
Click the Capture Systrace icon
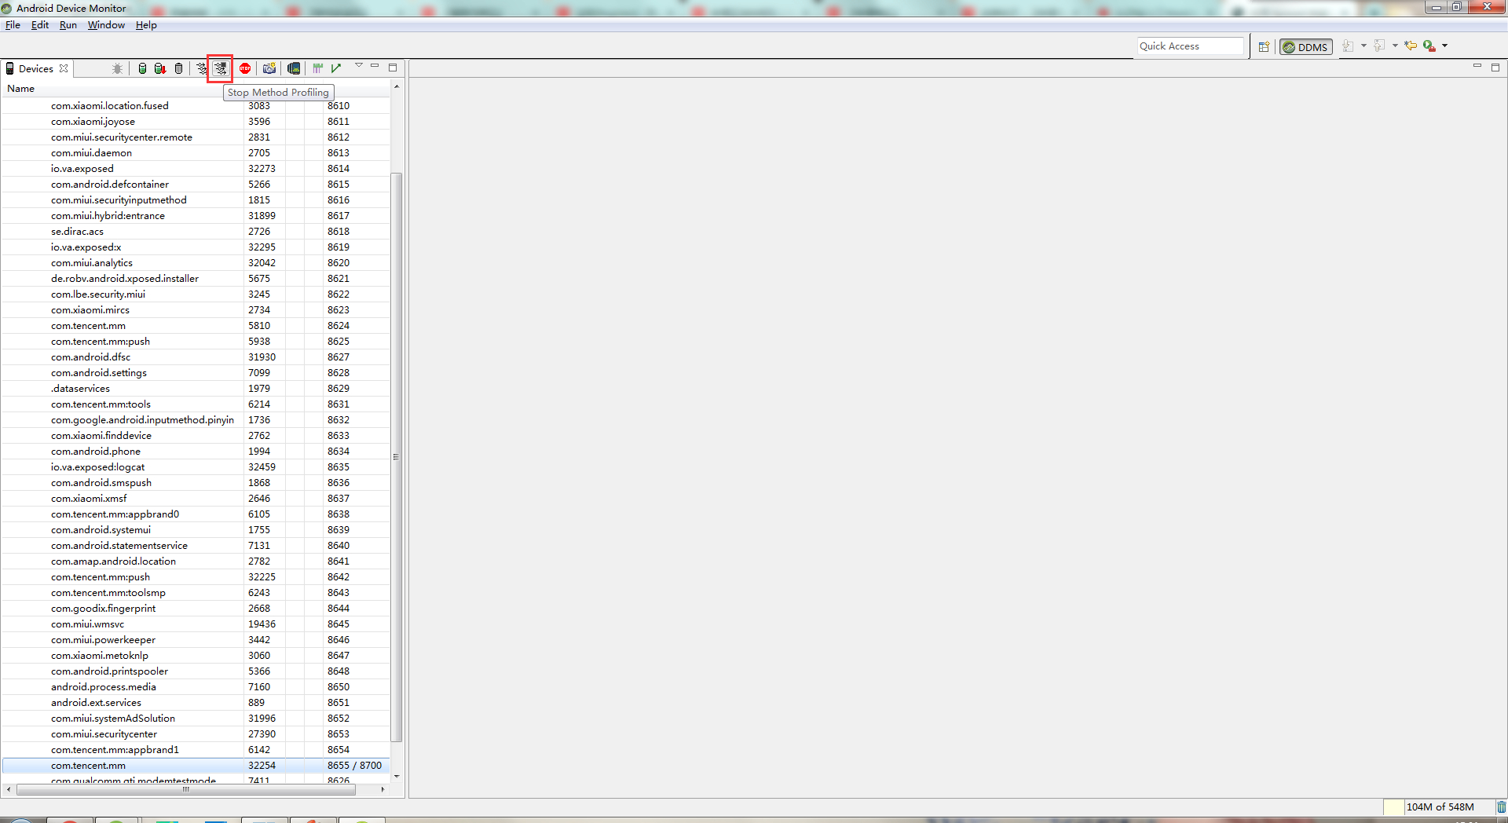(x=318, y=68)
